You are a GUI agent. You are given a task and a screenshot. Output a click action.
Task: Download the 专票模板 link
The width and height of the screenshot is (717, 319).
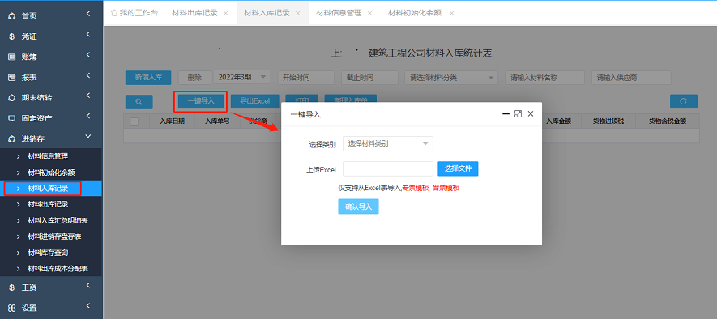[x=416, y=188]
